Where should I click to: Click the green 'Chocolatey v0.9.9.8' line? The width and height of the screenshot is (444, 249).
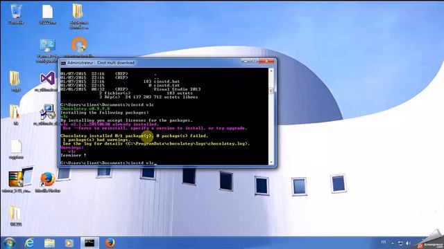click(85, 109)
